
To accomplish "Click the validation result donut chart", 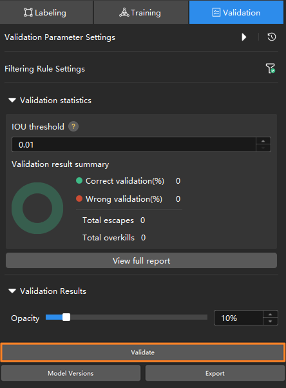I will coord(37,208).
